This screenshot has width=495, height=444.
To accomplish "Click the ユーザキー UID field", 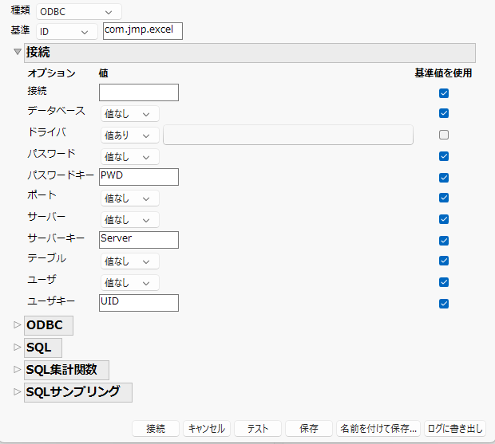I will click(x=139, y=303).
